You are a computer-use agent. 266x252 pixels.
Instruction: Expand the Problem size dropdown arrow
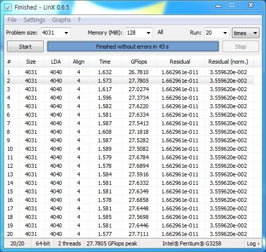click(x=66, y=33)
